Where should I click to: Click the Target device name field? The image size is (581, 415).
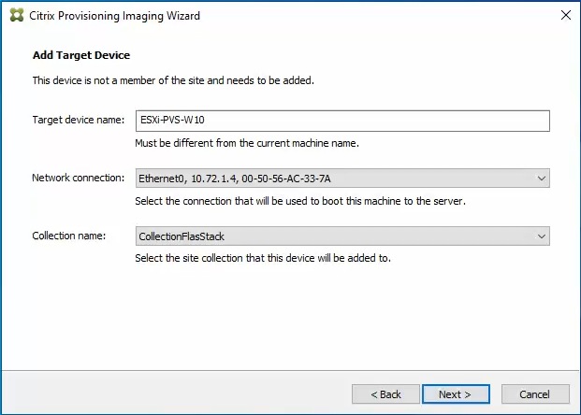[x=342, y=121]
